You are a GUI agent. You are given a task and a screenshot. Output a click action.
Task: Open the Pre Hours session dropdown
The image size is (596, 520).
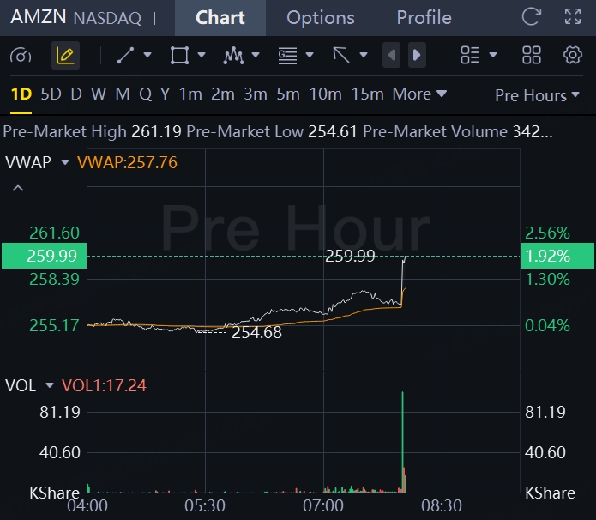coord(537,95)
